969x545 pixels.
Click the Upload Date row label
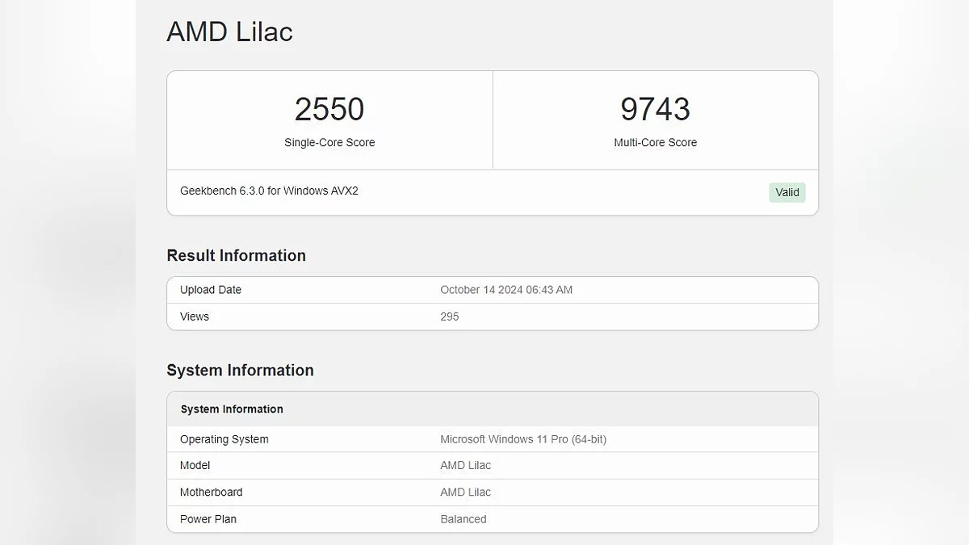click(x=211, y=290)
